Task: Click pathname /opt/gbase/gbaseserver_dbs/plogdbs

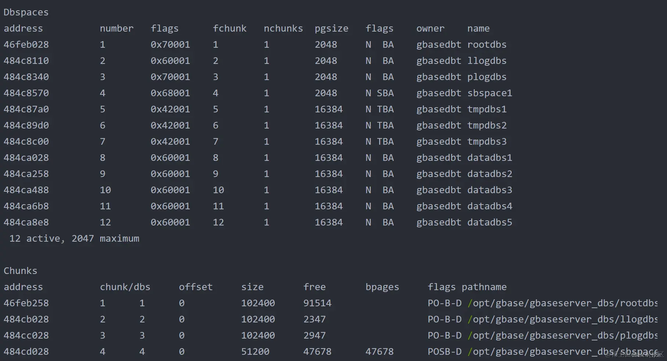Action: click(x=563, y=336)
